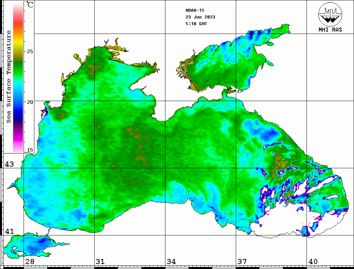Screen dimensions: 354x269
Task: Click latitude label '43'
Action: [9, 164]
